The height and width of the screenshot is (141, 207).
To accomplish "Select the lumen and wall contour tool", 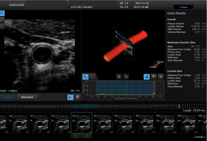I will point(2,13).
